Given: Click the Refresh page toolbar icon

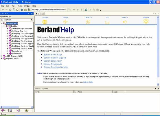Looking at the screenshot, I should (x=14, y=10).
